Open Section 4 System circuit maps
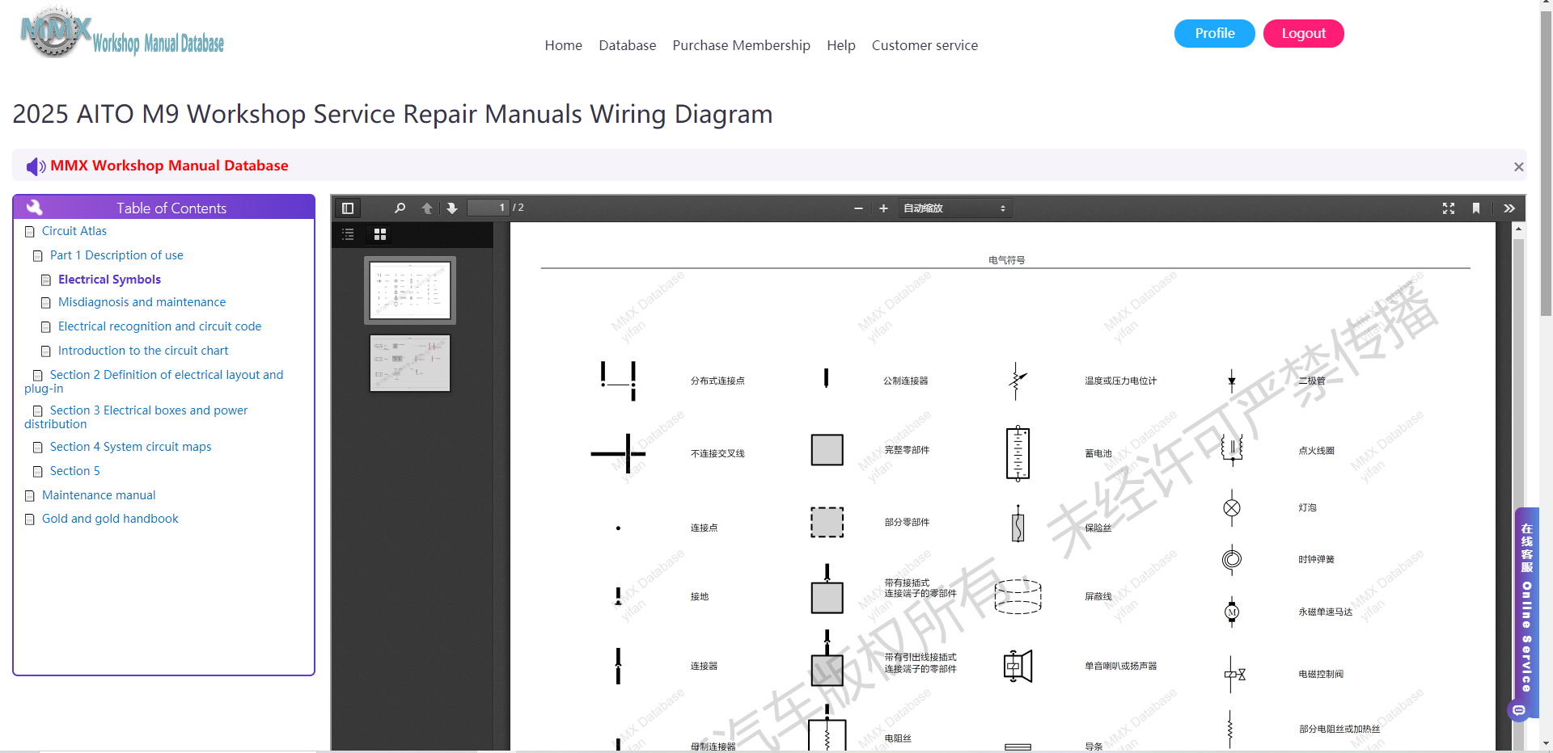 (x=130, y=447)
